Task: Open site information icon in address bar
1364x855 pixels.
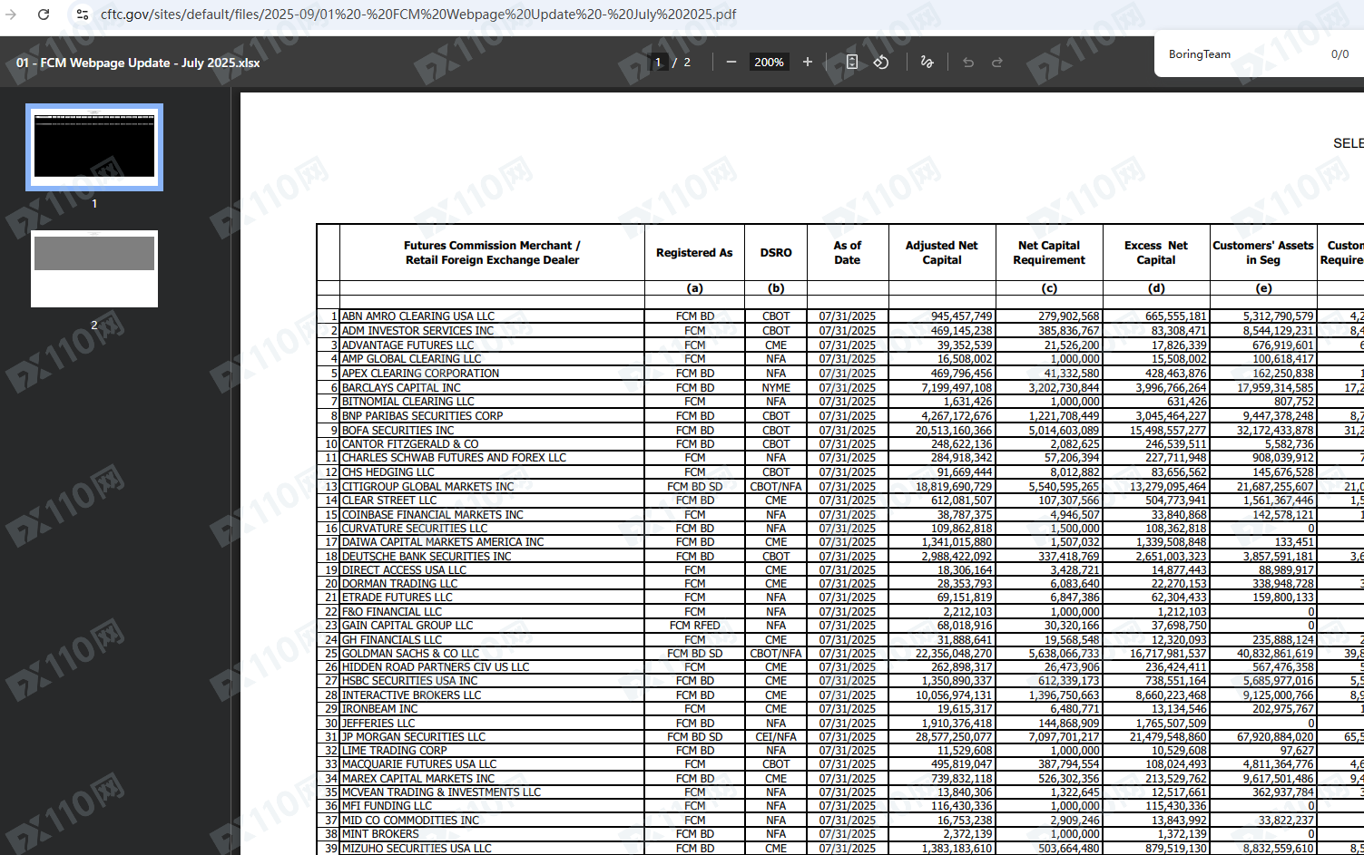Action: (82, 15)
